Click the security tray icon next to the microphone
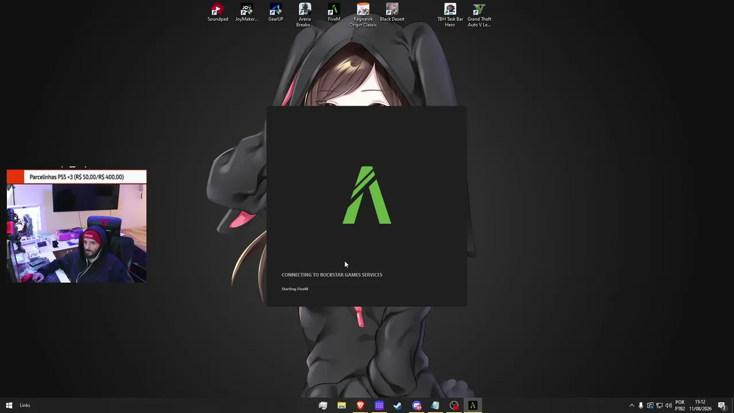 point(650,406)
